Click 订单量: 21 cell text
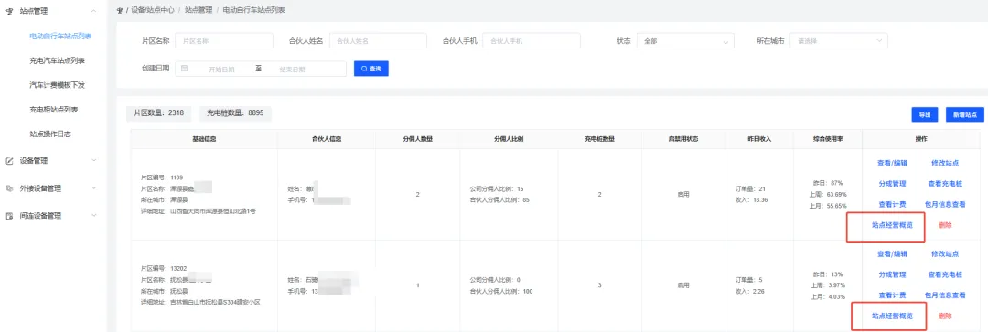This screenshot has height=332, width=988. tap(750, 188)
